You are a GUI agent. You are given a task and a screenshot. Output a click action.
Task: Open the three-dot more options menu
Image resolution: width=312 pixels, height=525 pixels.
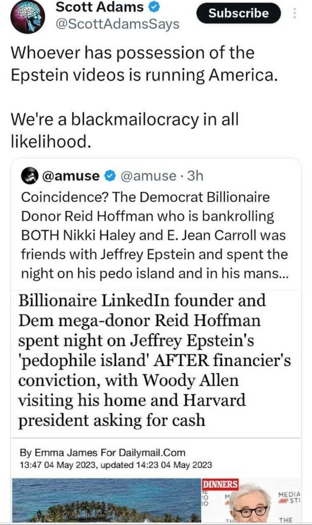pos(295,13)
